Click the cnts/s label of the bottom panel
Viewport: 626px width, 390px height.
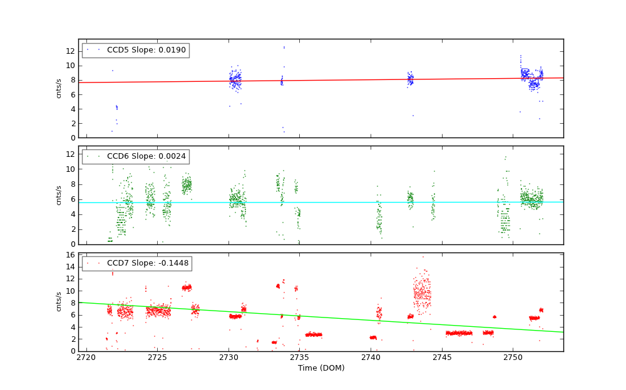[59, 302]
